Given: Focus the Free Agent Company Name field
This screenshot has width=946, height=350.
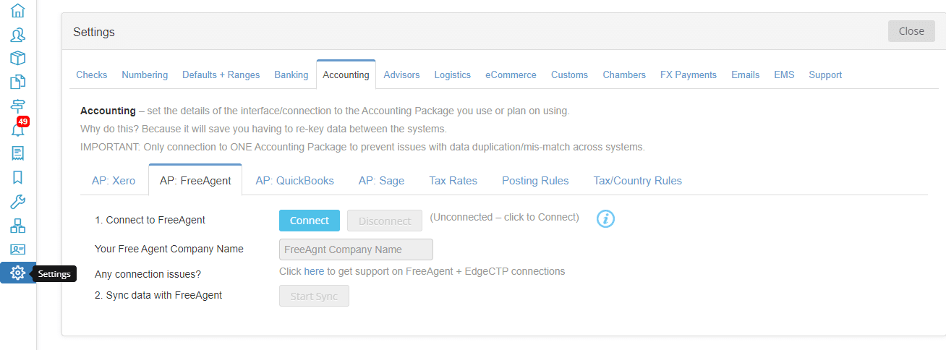Looking at the screenshot, I should 356,249.
